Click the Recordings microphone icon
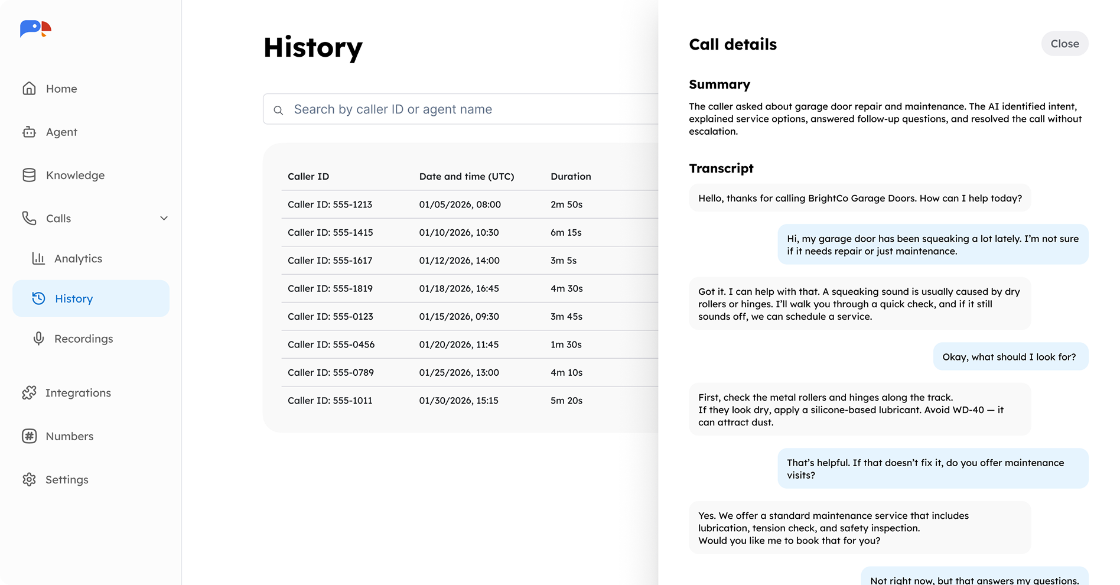This screenshot has width=1120, height=585. (x=38, y=339)
